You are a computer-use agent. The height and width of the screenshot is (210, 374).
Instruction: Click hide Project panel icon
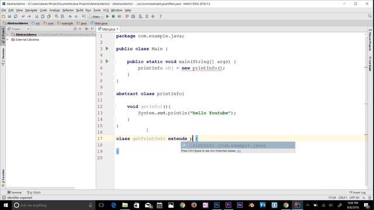[x=92, y=29]
